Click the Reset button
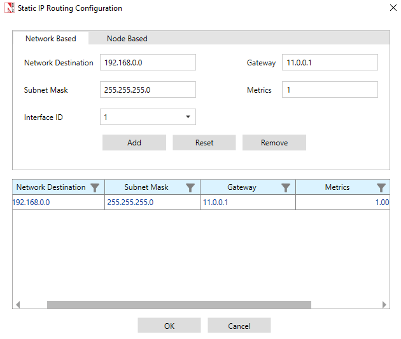 click(x=204, y=143)
